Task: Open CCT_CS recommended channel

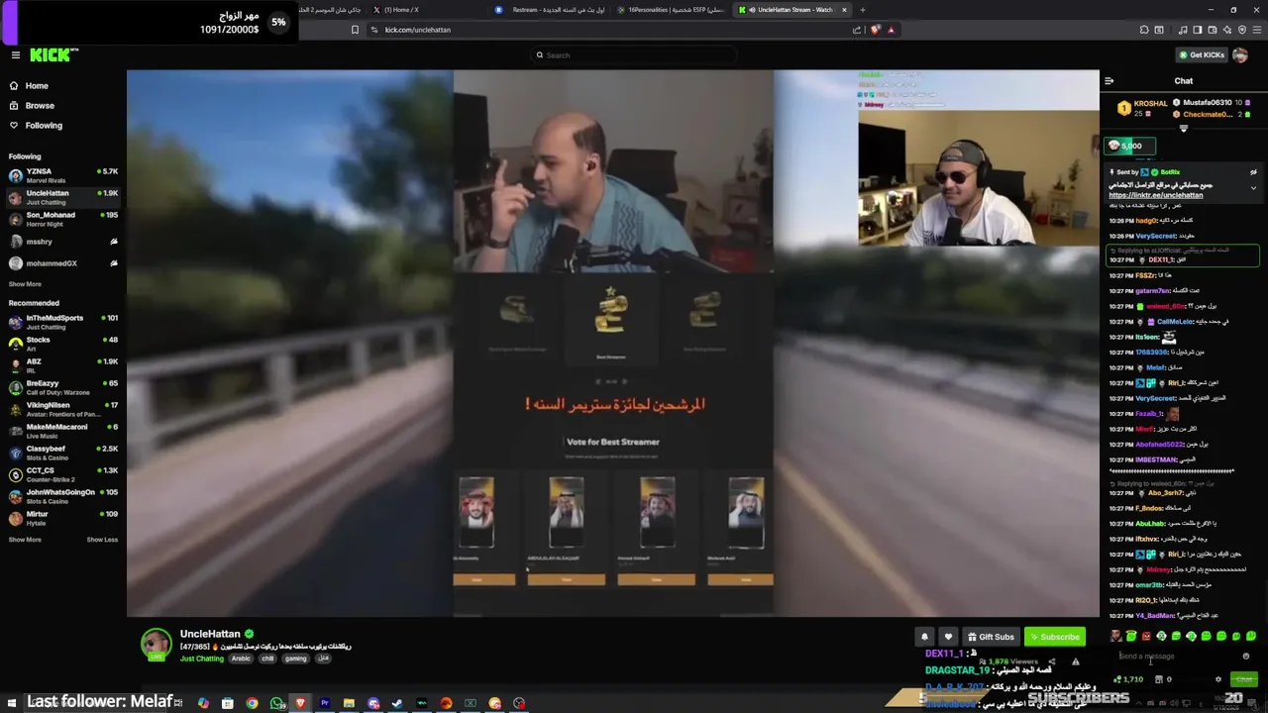Action: pos(63,474)
